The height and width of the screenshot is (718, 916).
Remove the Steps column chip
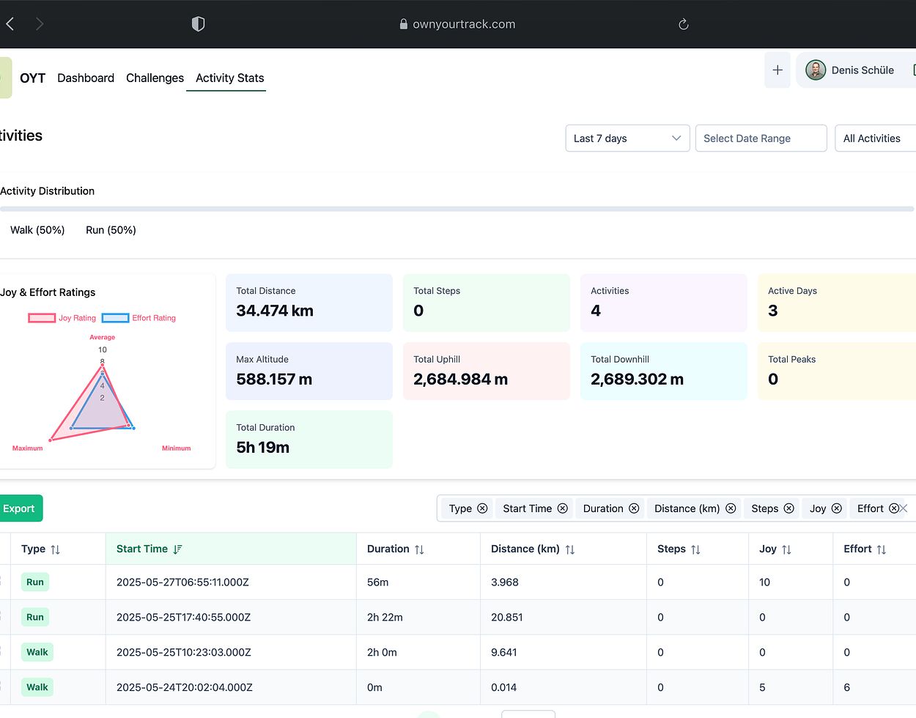click(x=788, y=508)
